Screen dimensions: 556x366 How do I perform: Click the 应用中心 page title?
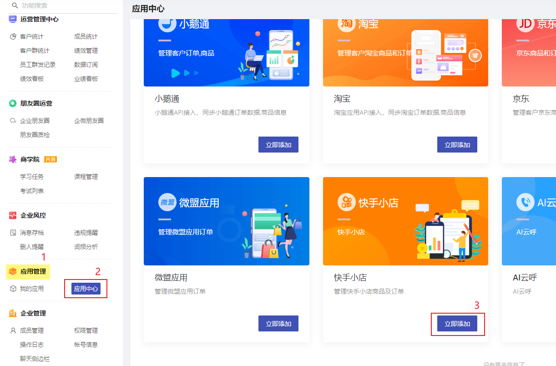148,9
